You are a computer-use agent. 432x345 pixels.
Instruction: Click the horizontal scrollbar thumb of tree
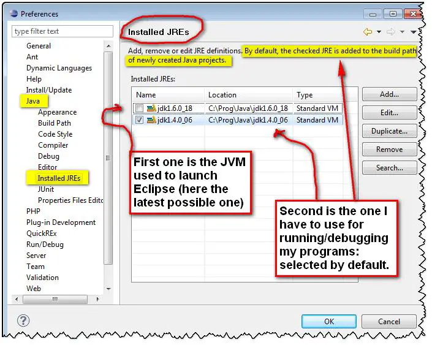[x=55, y=299]
